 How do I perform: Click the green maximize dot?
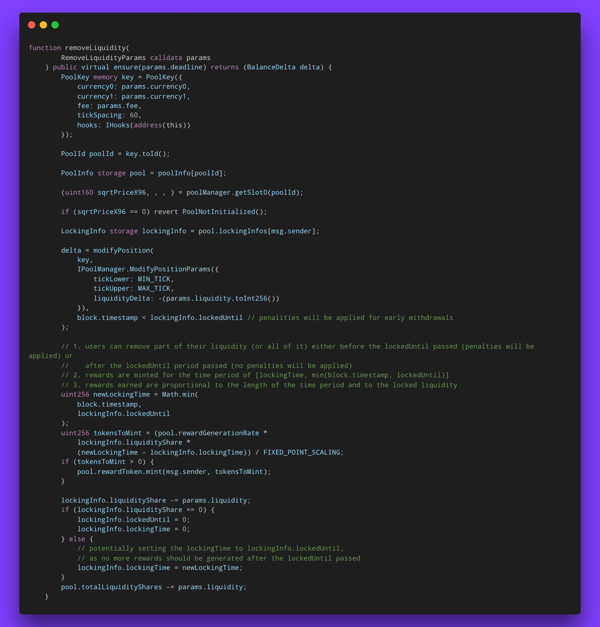pyautogui.click(x=55, y=25)
